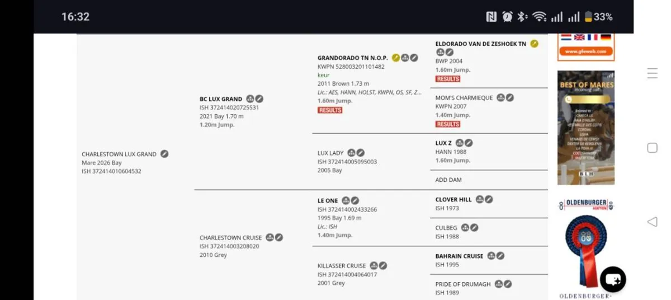Open the pedigree icon for KILLASSER CRUISE
The image size is (671, 300).
374,266
